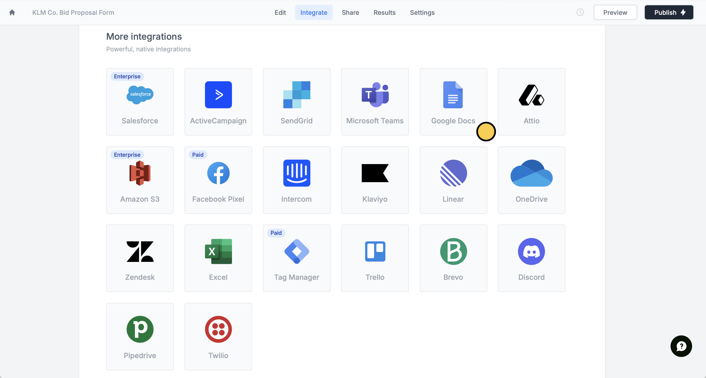This screenshot has height=378, width=706.
Task: Select the Linear integration
Action: point(453,180)
